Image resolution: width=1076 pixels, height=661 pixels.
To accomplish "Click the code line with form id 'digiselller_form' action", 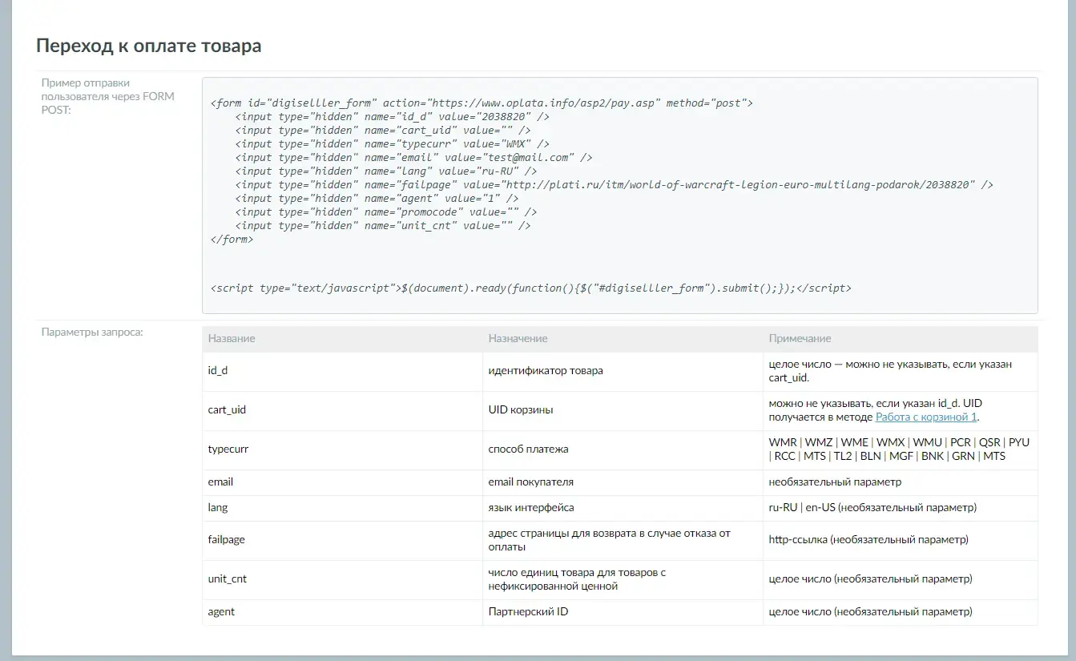I will tap(482, 103).
